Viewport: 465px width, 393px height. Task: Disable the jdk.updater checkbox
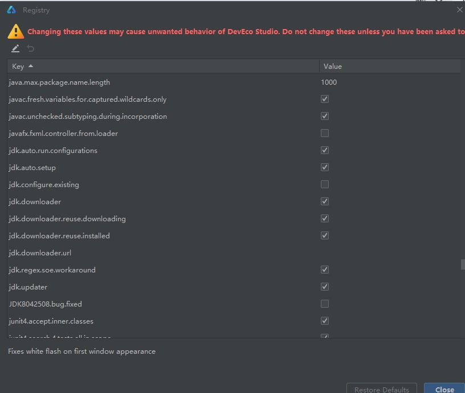point(325,287)
